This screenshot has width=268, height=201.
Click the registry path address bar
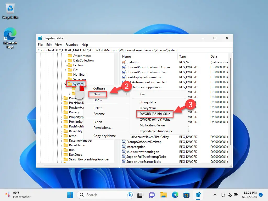(134, 50)
